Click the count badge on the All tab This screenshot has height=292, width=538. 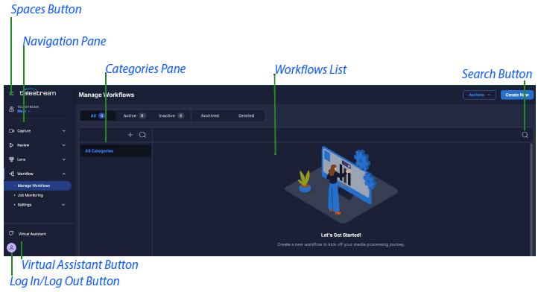101,115
